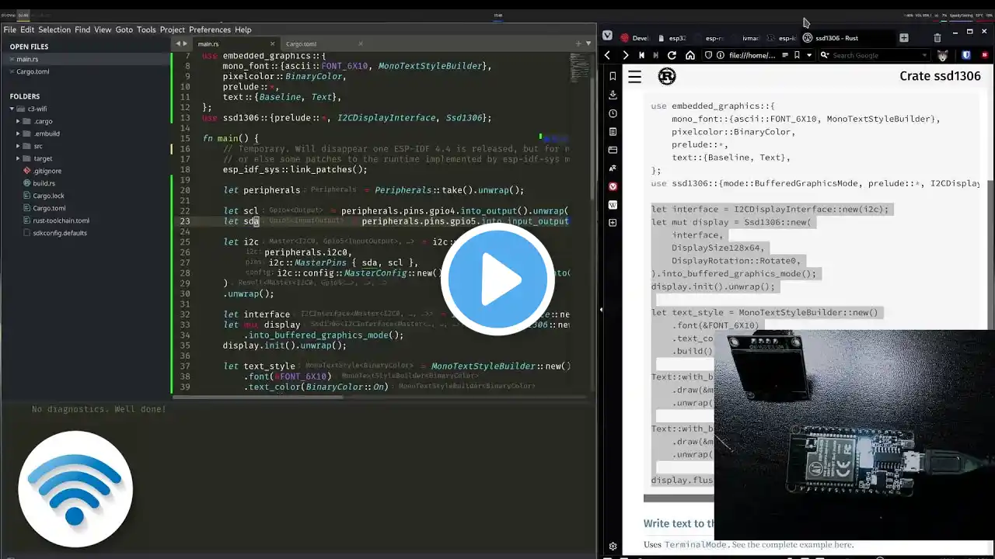The width and height of the screenshot is (995, 559).
Task: Open the Notes panel in Vivaldi sidebar
Action: point(613,131)
